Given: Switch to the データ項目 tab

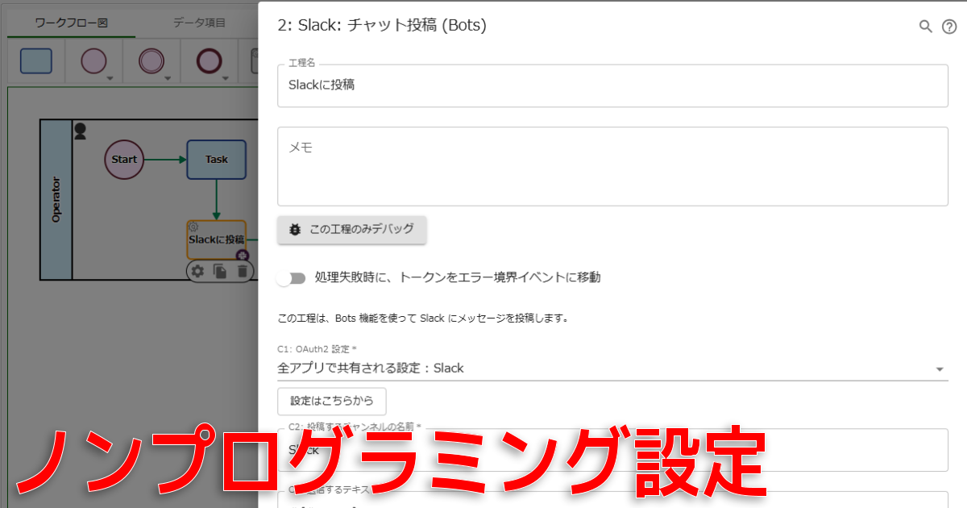Looking at the screenshot, I should click(199, 23).
